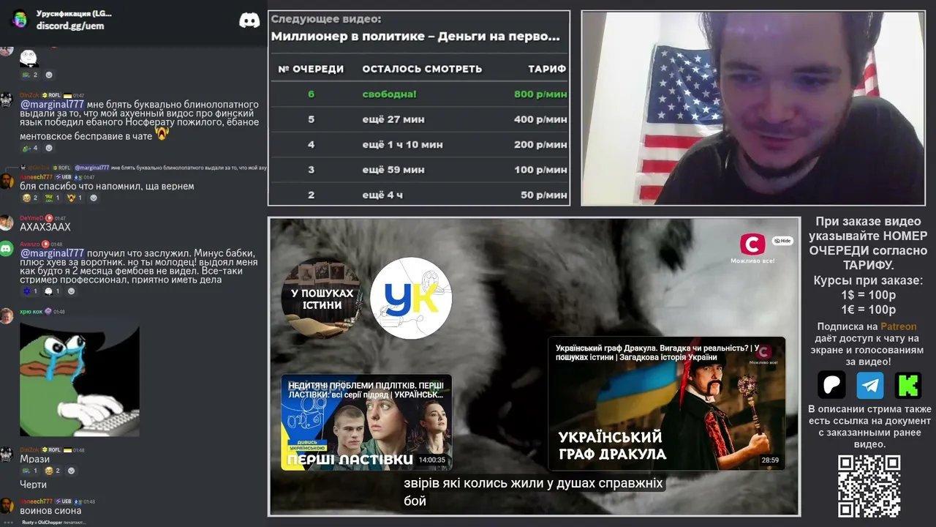The width and height of the screenshot is (936, 527).
Task: Click the 'ещё 59 мин' queue cell
Action: tap(393, 170)
